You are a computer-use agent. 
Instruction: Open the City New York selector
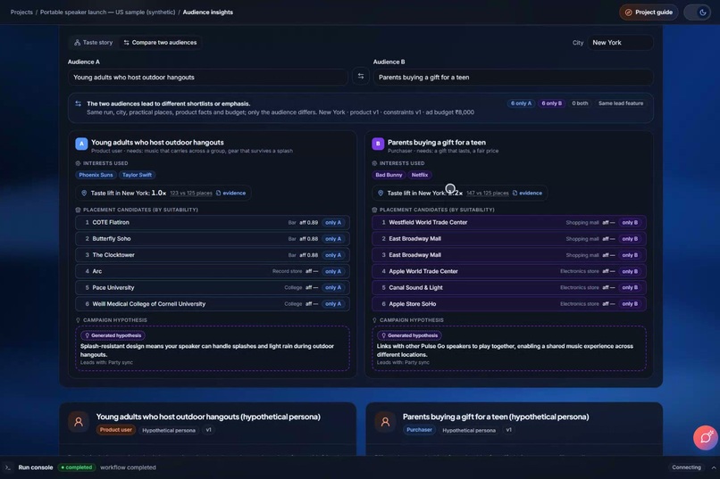pyautogui.click(x=620, y=43)
